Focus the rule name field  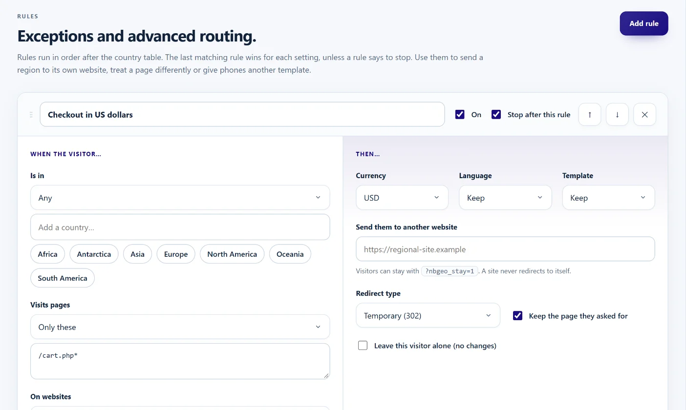pyautogui.click(x=242, y=115)
